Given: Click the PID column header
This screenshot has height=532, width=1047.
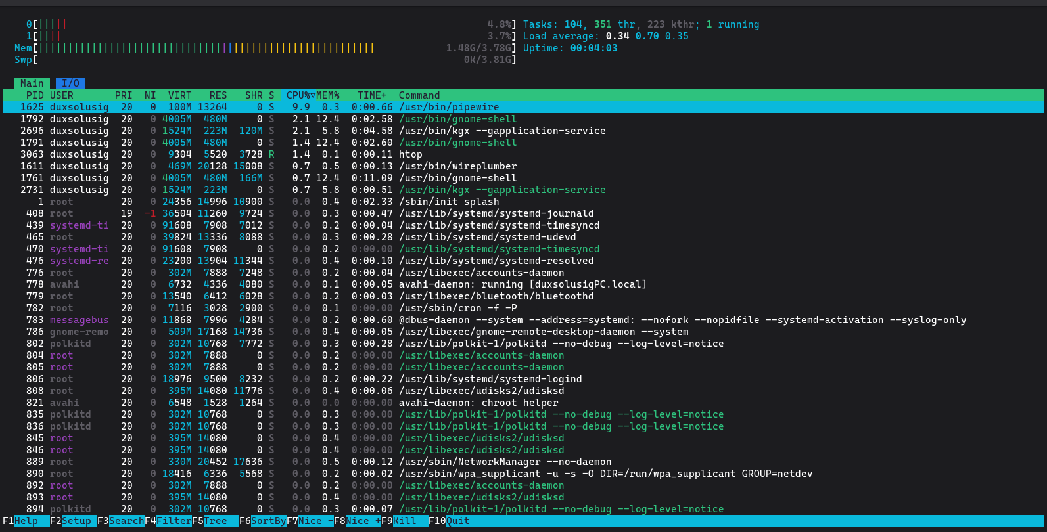Looking at the screenshot, I should [x=34, y=95].
